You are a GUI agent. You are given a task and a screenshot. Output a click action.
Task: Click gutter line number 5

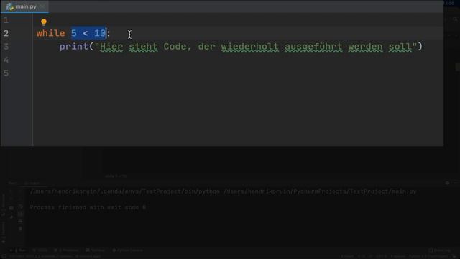pyautogui.click(x=6, y=73)
